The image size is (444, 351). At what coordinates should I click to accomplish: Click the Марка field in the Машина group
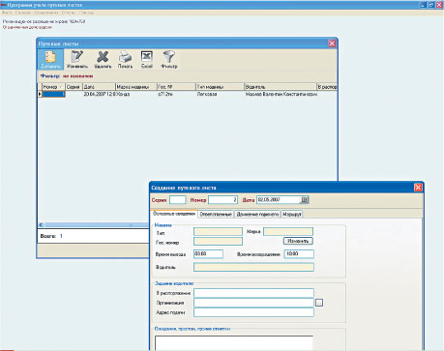point(288,231)
